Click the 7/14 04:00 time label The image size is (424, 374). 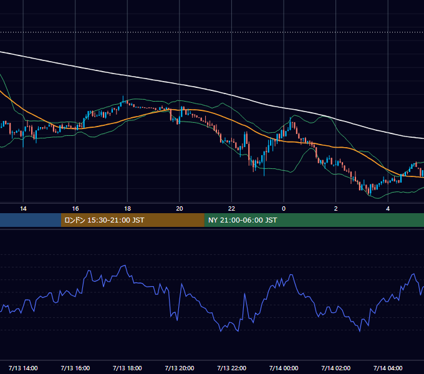[x=388, y=368]
